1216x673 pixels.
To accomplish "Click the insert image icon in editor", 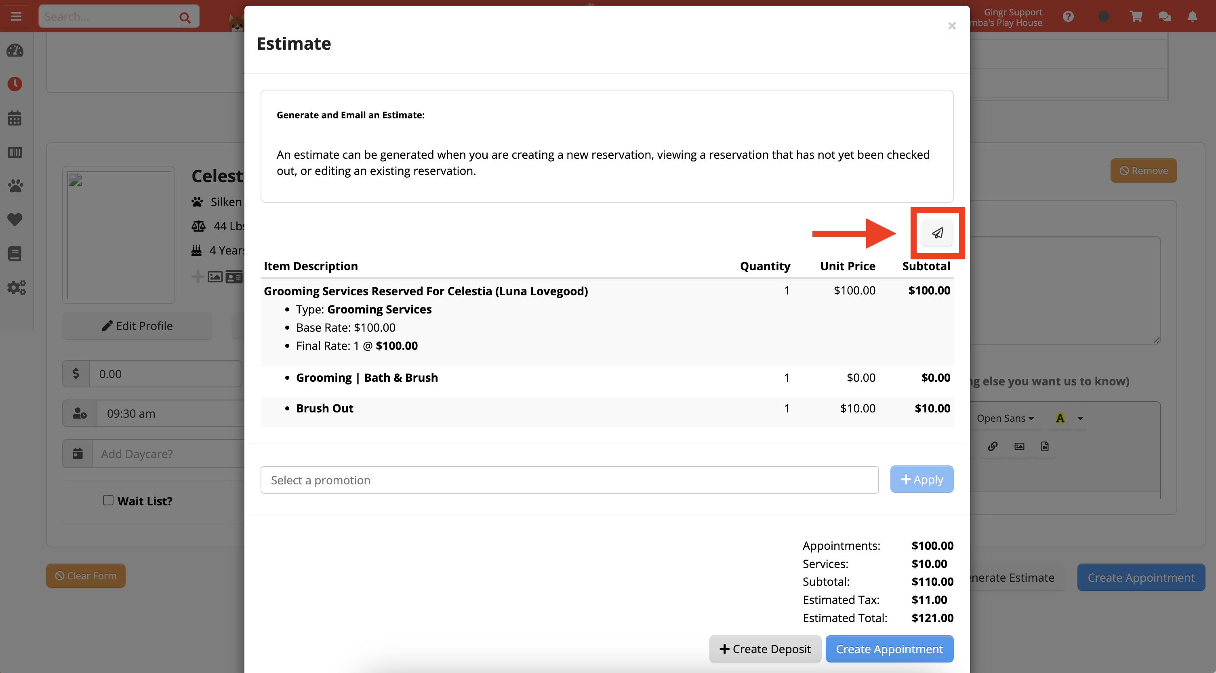I will point(1019,446).
